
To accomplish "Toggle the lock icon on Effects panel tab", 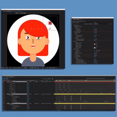I will pos(76,19).
